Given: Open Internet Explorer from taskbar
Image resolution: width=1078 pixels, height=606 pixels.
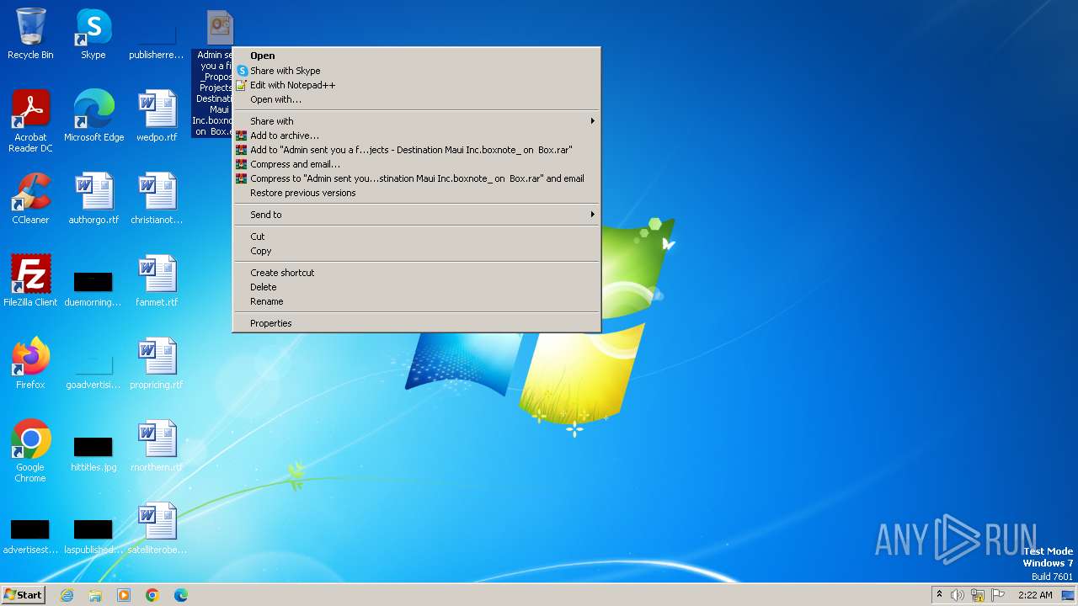Looking at the screenshot, I should click(x=67, y=595).
